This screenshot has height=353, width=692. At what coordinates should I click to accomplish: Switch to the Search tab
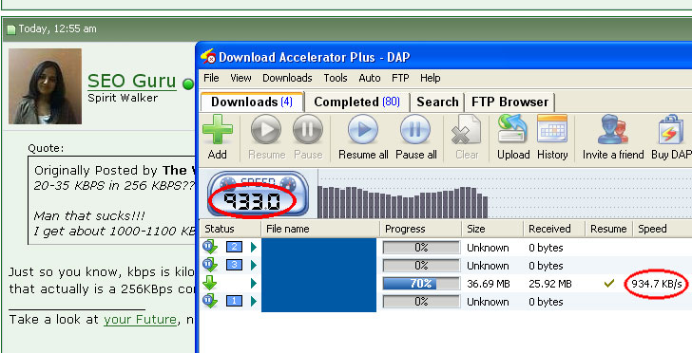click(x=437, y=102)
